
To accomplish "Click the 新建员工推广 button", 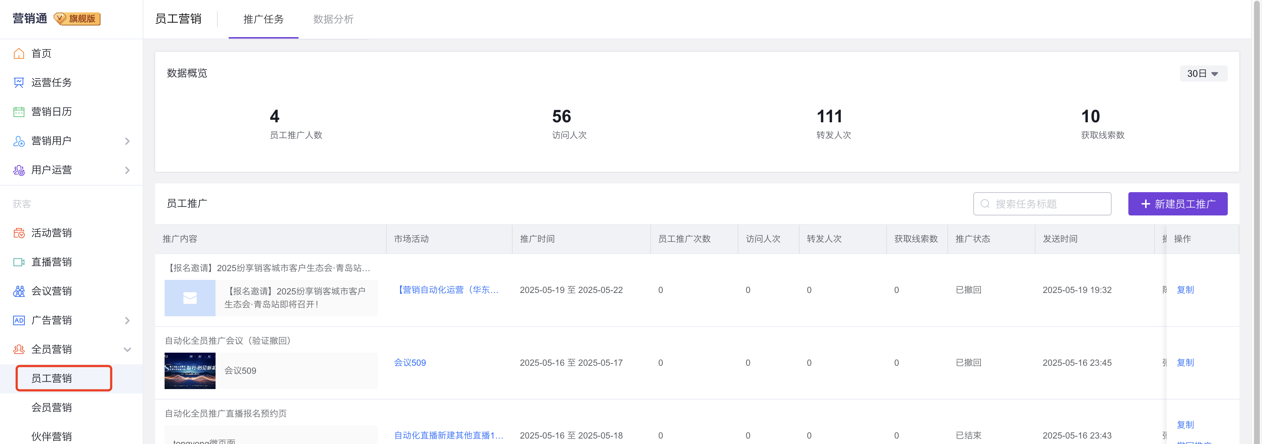I will click(1177, 204).
